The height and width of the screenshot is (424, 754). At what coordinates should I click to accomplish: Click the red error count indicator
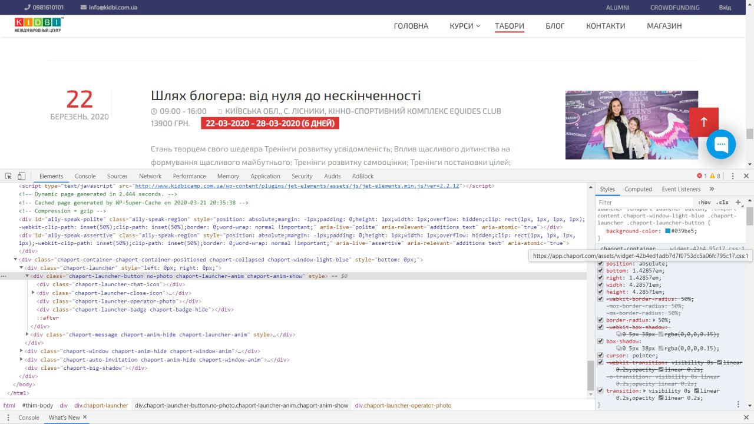click(702, 176)
